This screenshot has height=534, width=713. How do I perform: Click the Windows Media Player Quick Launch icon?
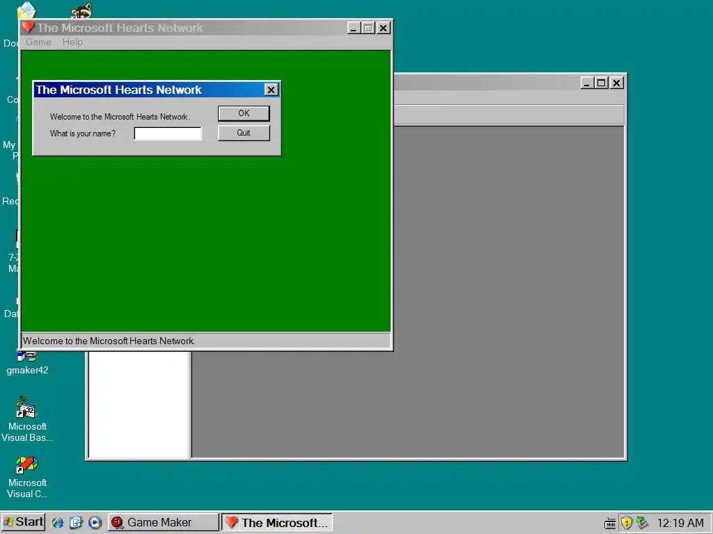(x=95, y=523)
